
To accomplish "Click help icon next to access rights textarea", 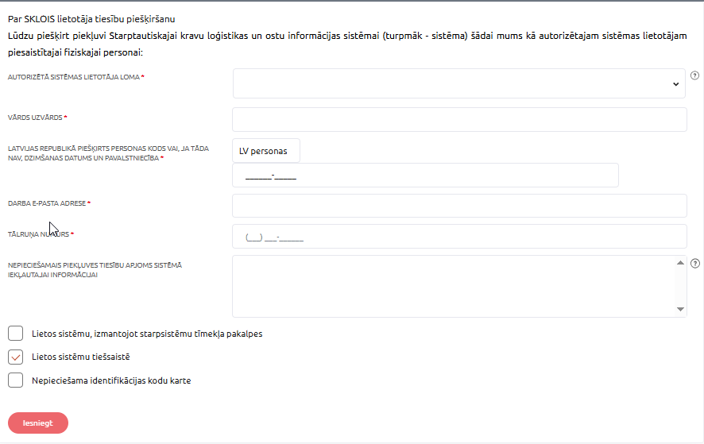I will [694, 264].
